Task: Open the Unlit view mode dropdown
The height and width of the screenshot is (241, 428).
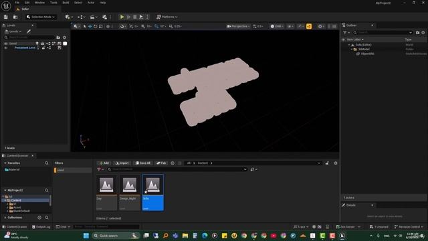Action: tap(276, 27)
